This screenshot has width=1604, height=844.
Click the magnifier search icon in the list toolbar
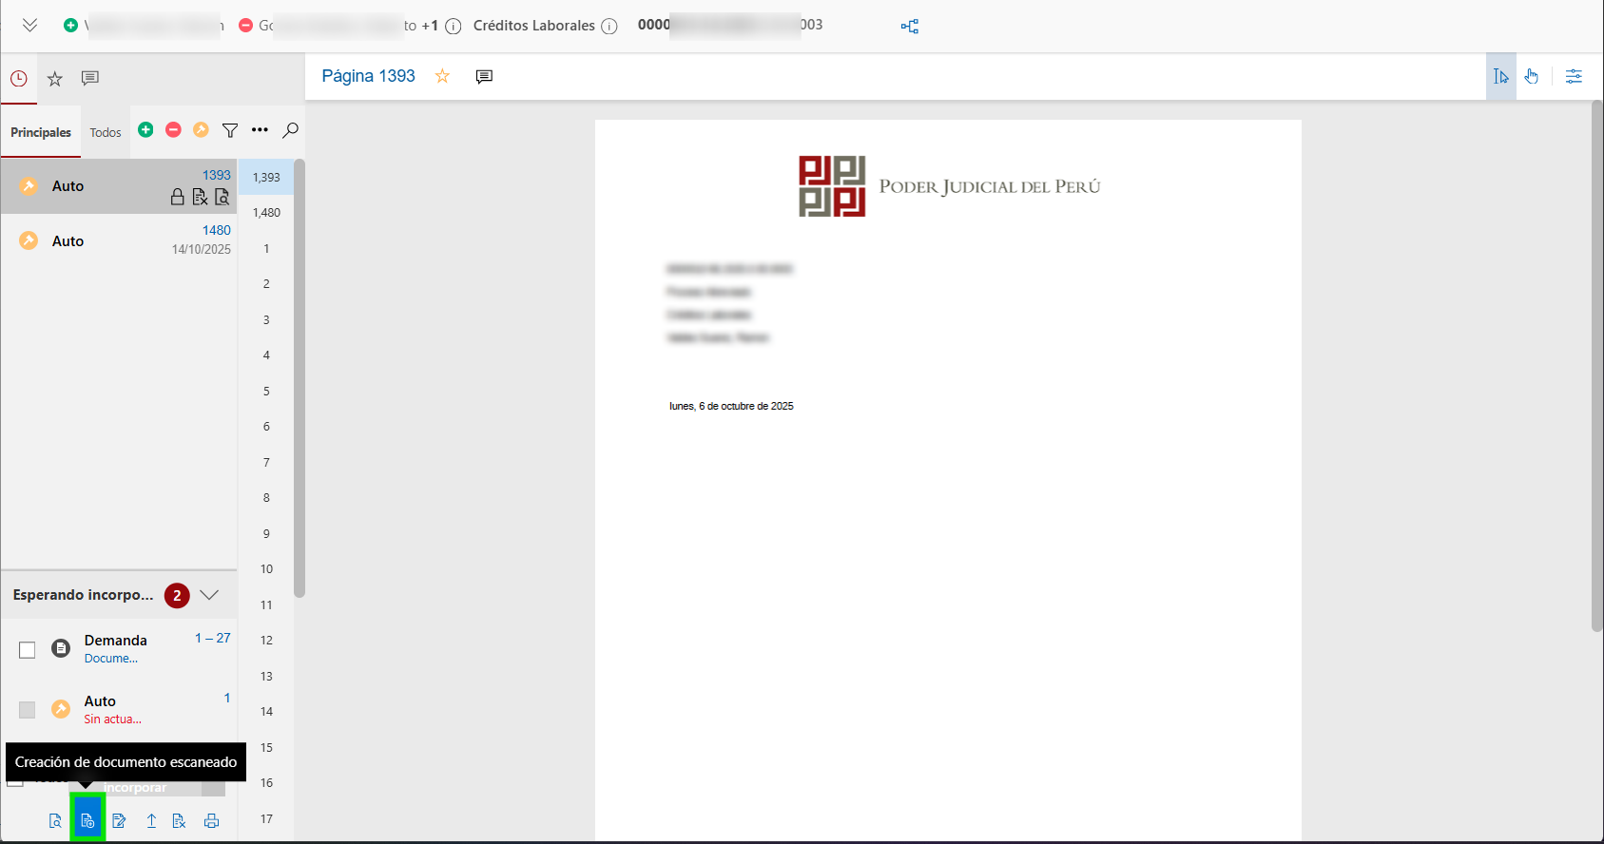click(291, 130)
